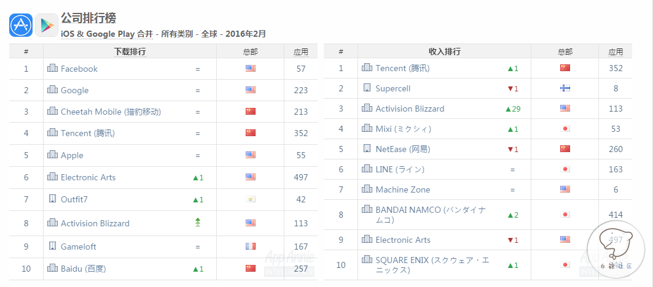This screenshot has width=653, height=287.
Task: Click the iOS App Store icon
Action: [x=21, y=25]
